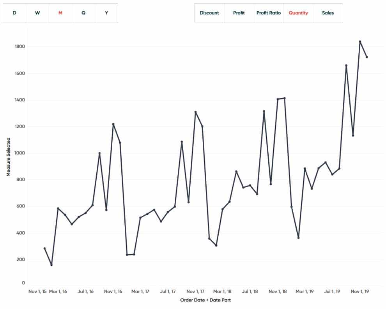The height and width of the screenshot is (309, 386).
Task: Select the D (day) date part button
Action: (14, 13)
